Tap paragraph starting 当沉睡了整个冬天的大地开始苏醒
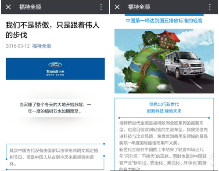The height and width of the screenshot is (171, 219). coord(55,108)
